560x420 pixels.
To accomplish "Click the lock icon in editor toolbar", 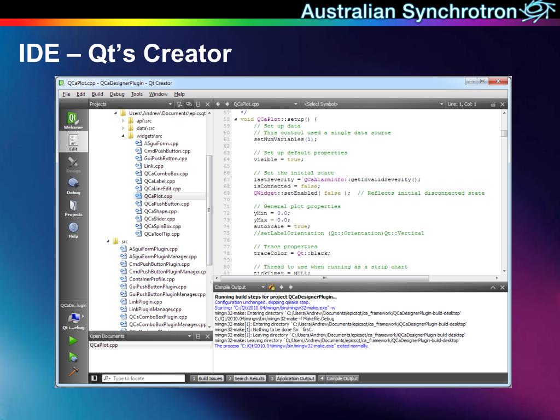I will point(493,104).
